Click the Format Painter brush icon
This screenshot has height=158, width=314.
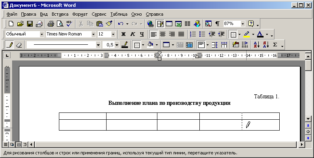click(109, 24)
